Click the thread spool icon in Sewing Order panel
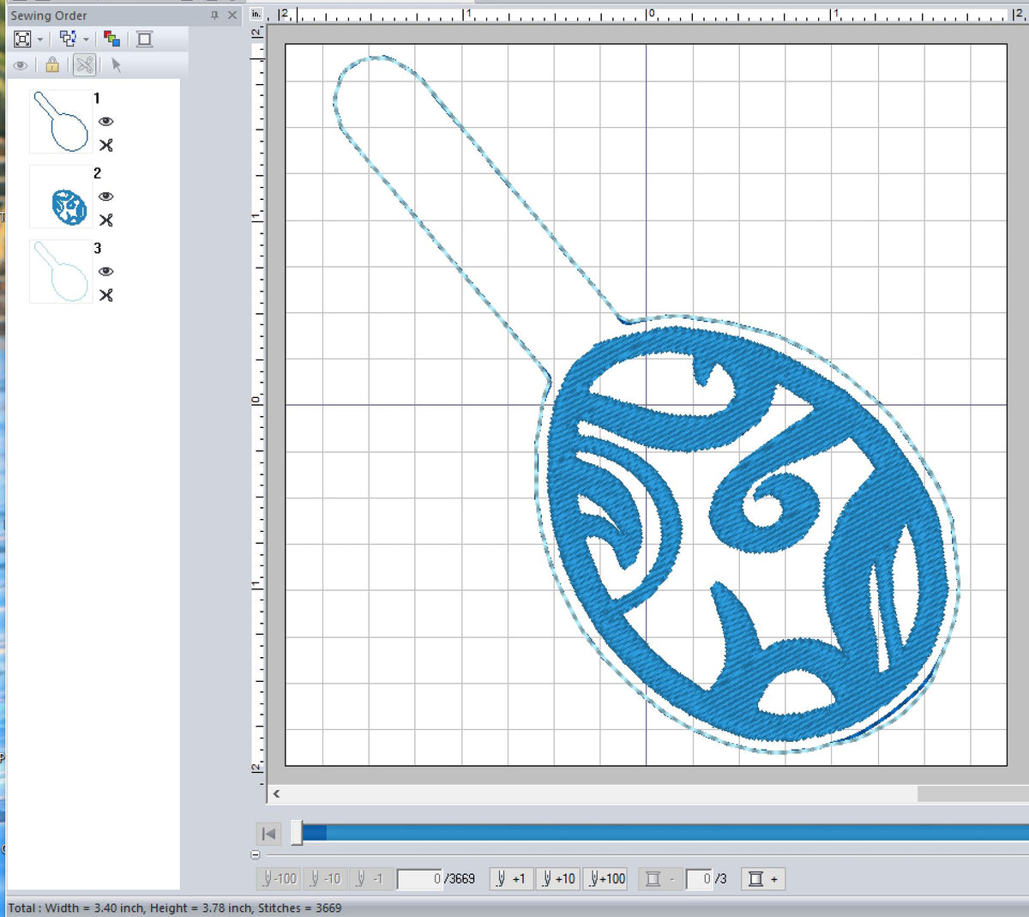 tap(146, 39)
